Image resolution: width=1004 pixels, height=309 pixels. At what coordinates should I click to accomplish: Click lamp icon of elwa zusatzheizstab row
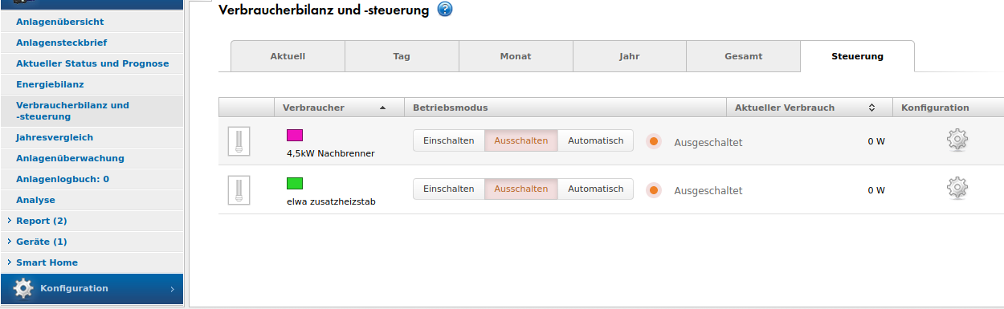point(239,190)
